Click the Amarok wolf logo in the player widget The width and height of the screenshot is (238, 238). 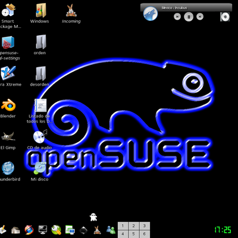[151, 14]
